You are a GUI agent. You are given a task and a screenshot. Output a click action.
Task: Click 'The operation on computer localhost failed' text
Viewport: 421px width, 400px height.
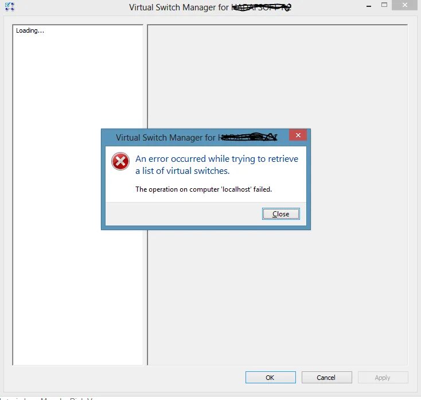204,189
